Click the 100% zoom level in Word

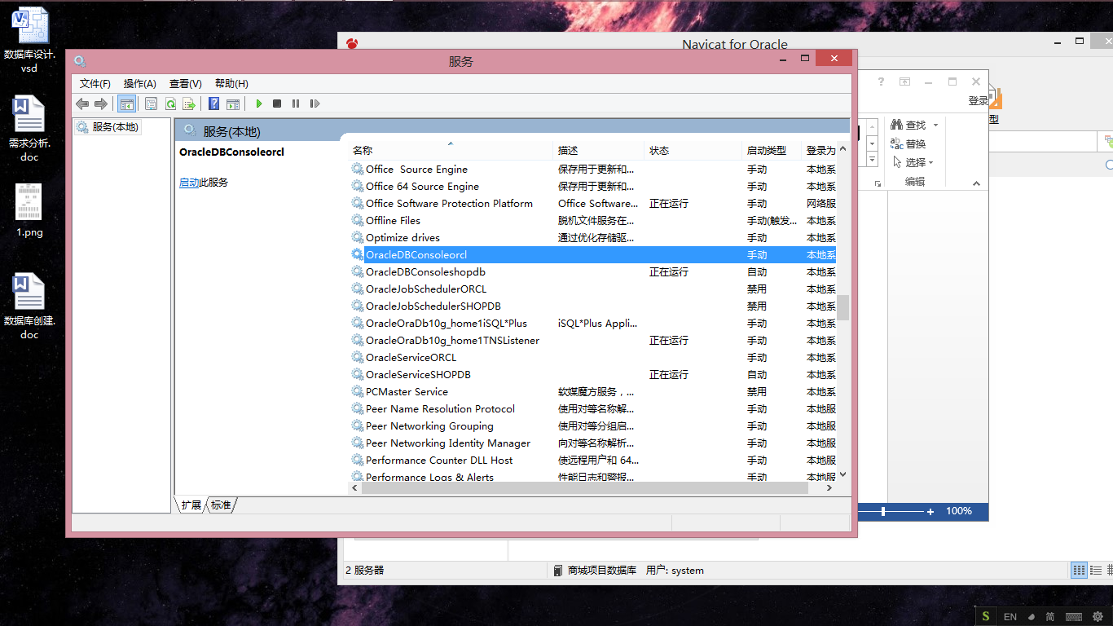pos(959,511)
